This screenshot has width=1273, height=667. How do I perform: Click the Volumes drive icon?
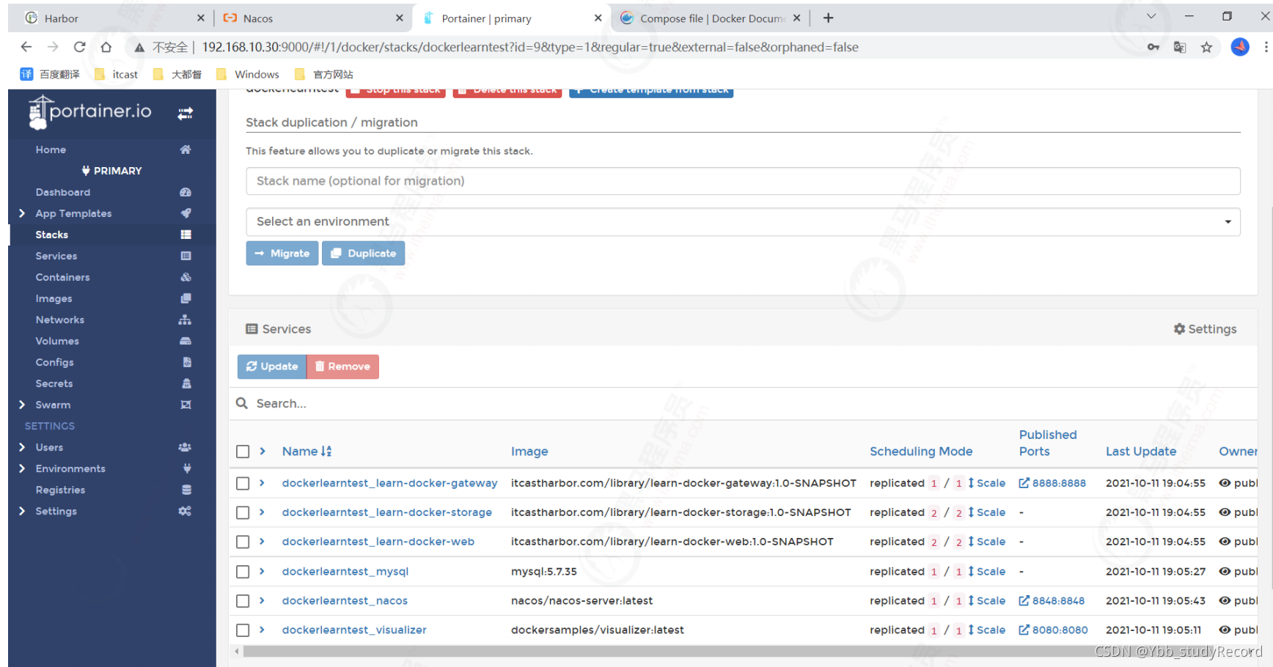(186, 341)
